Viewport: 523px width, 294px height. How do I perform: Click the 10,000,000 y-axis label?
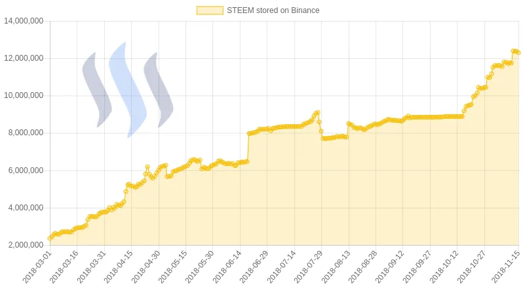pos(24,95)
